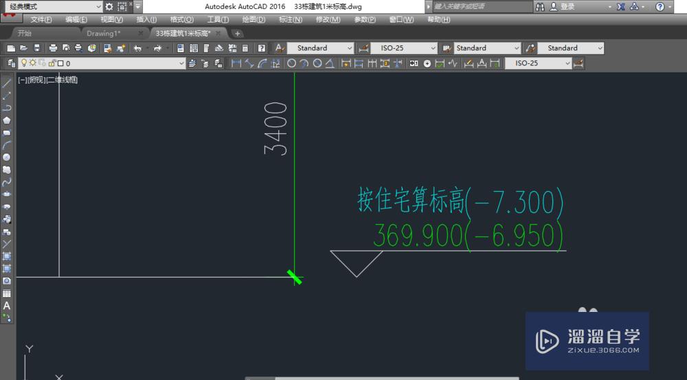Open the 绘图(D) menu
This screenshot has width=687, height=380.
point(254,20)
